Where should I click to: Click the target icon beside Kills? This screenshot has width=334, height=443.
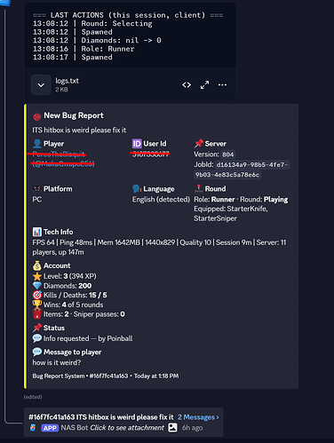(x=37, y=295)
